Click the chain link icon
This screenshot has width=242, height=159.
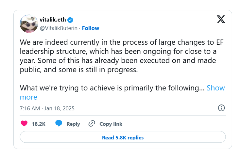(92, 124)
